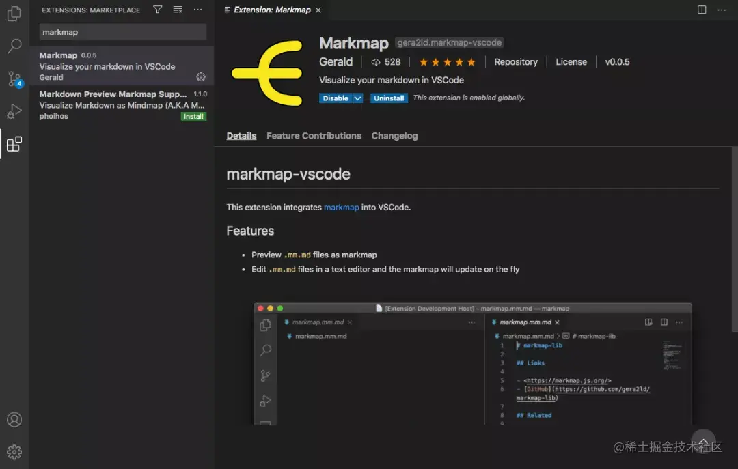Click the five-star rating

point(447,62)
